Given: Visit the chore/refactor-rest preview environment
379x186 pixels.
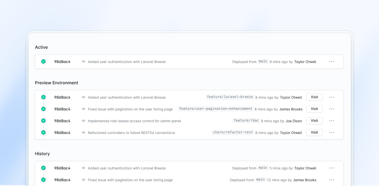Looking at the screenshot, I should coord(315,133).
